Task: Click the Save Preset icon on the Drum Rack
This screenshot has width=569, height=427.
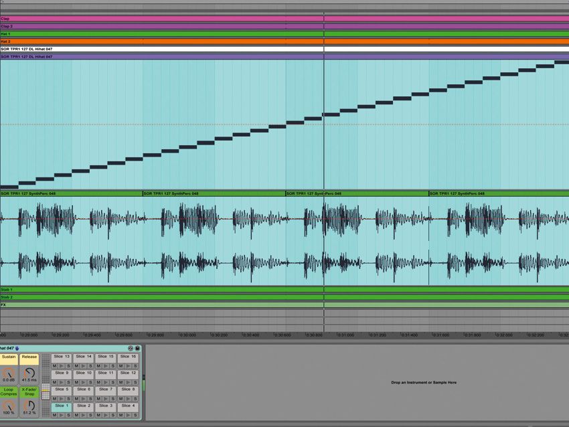Action: (137, 348)
